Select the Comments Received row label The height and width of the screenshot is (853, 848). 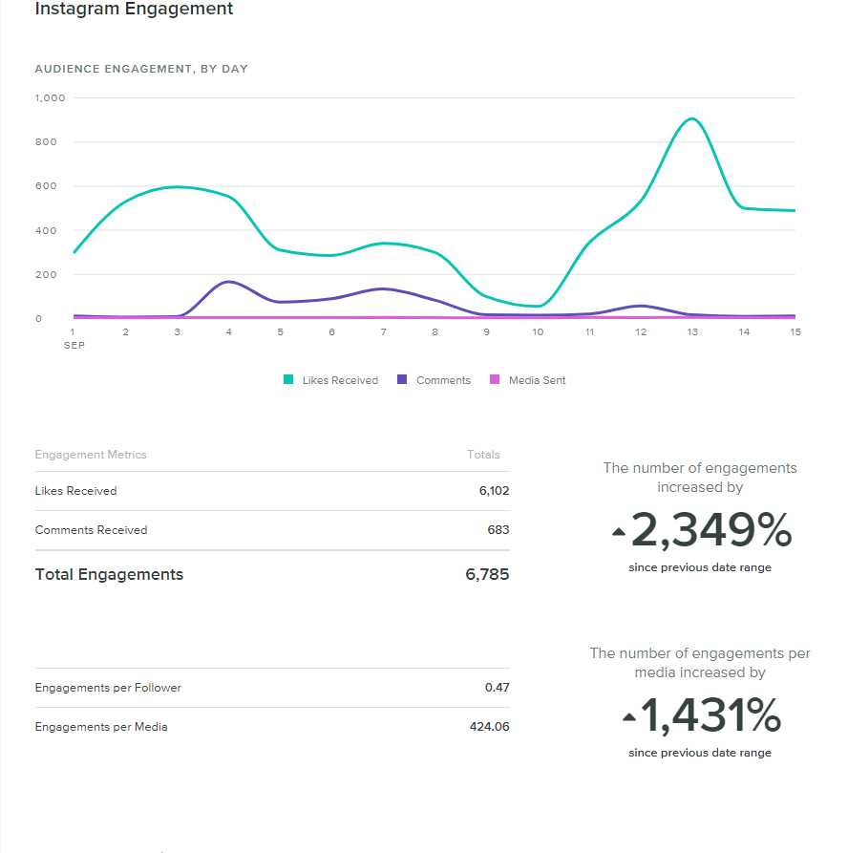91,530
